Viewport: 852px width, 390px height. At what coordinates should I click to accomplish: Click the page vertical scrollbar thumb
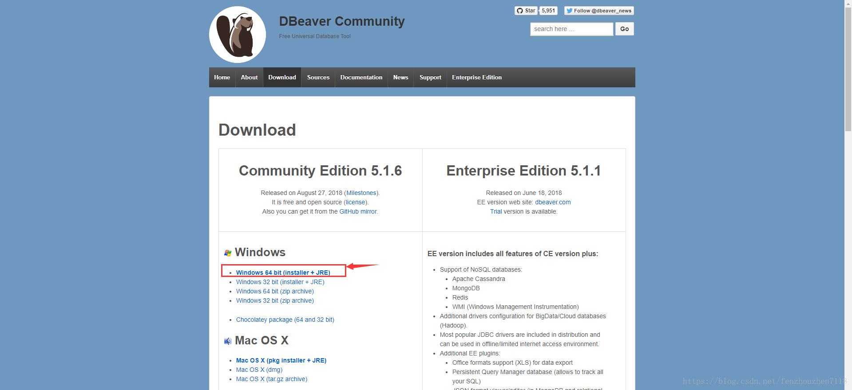pyautogui.click(x=848, y=70)
